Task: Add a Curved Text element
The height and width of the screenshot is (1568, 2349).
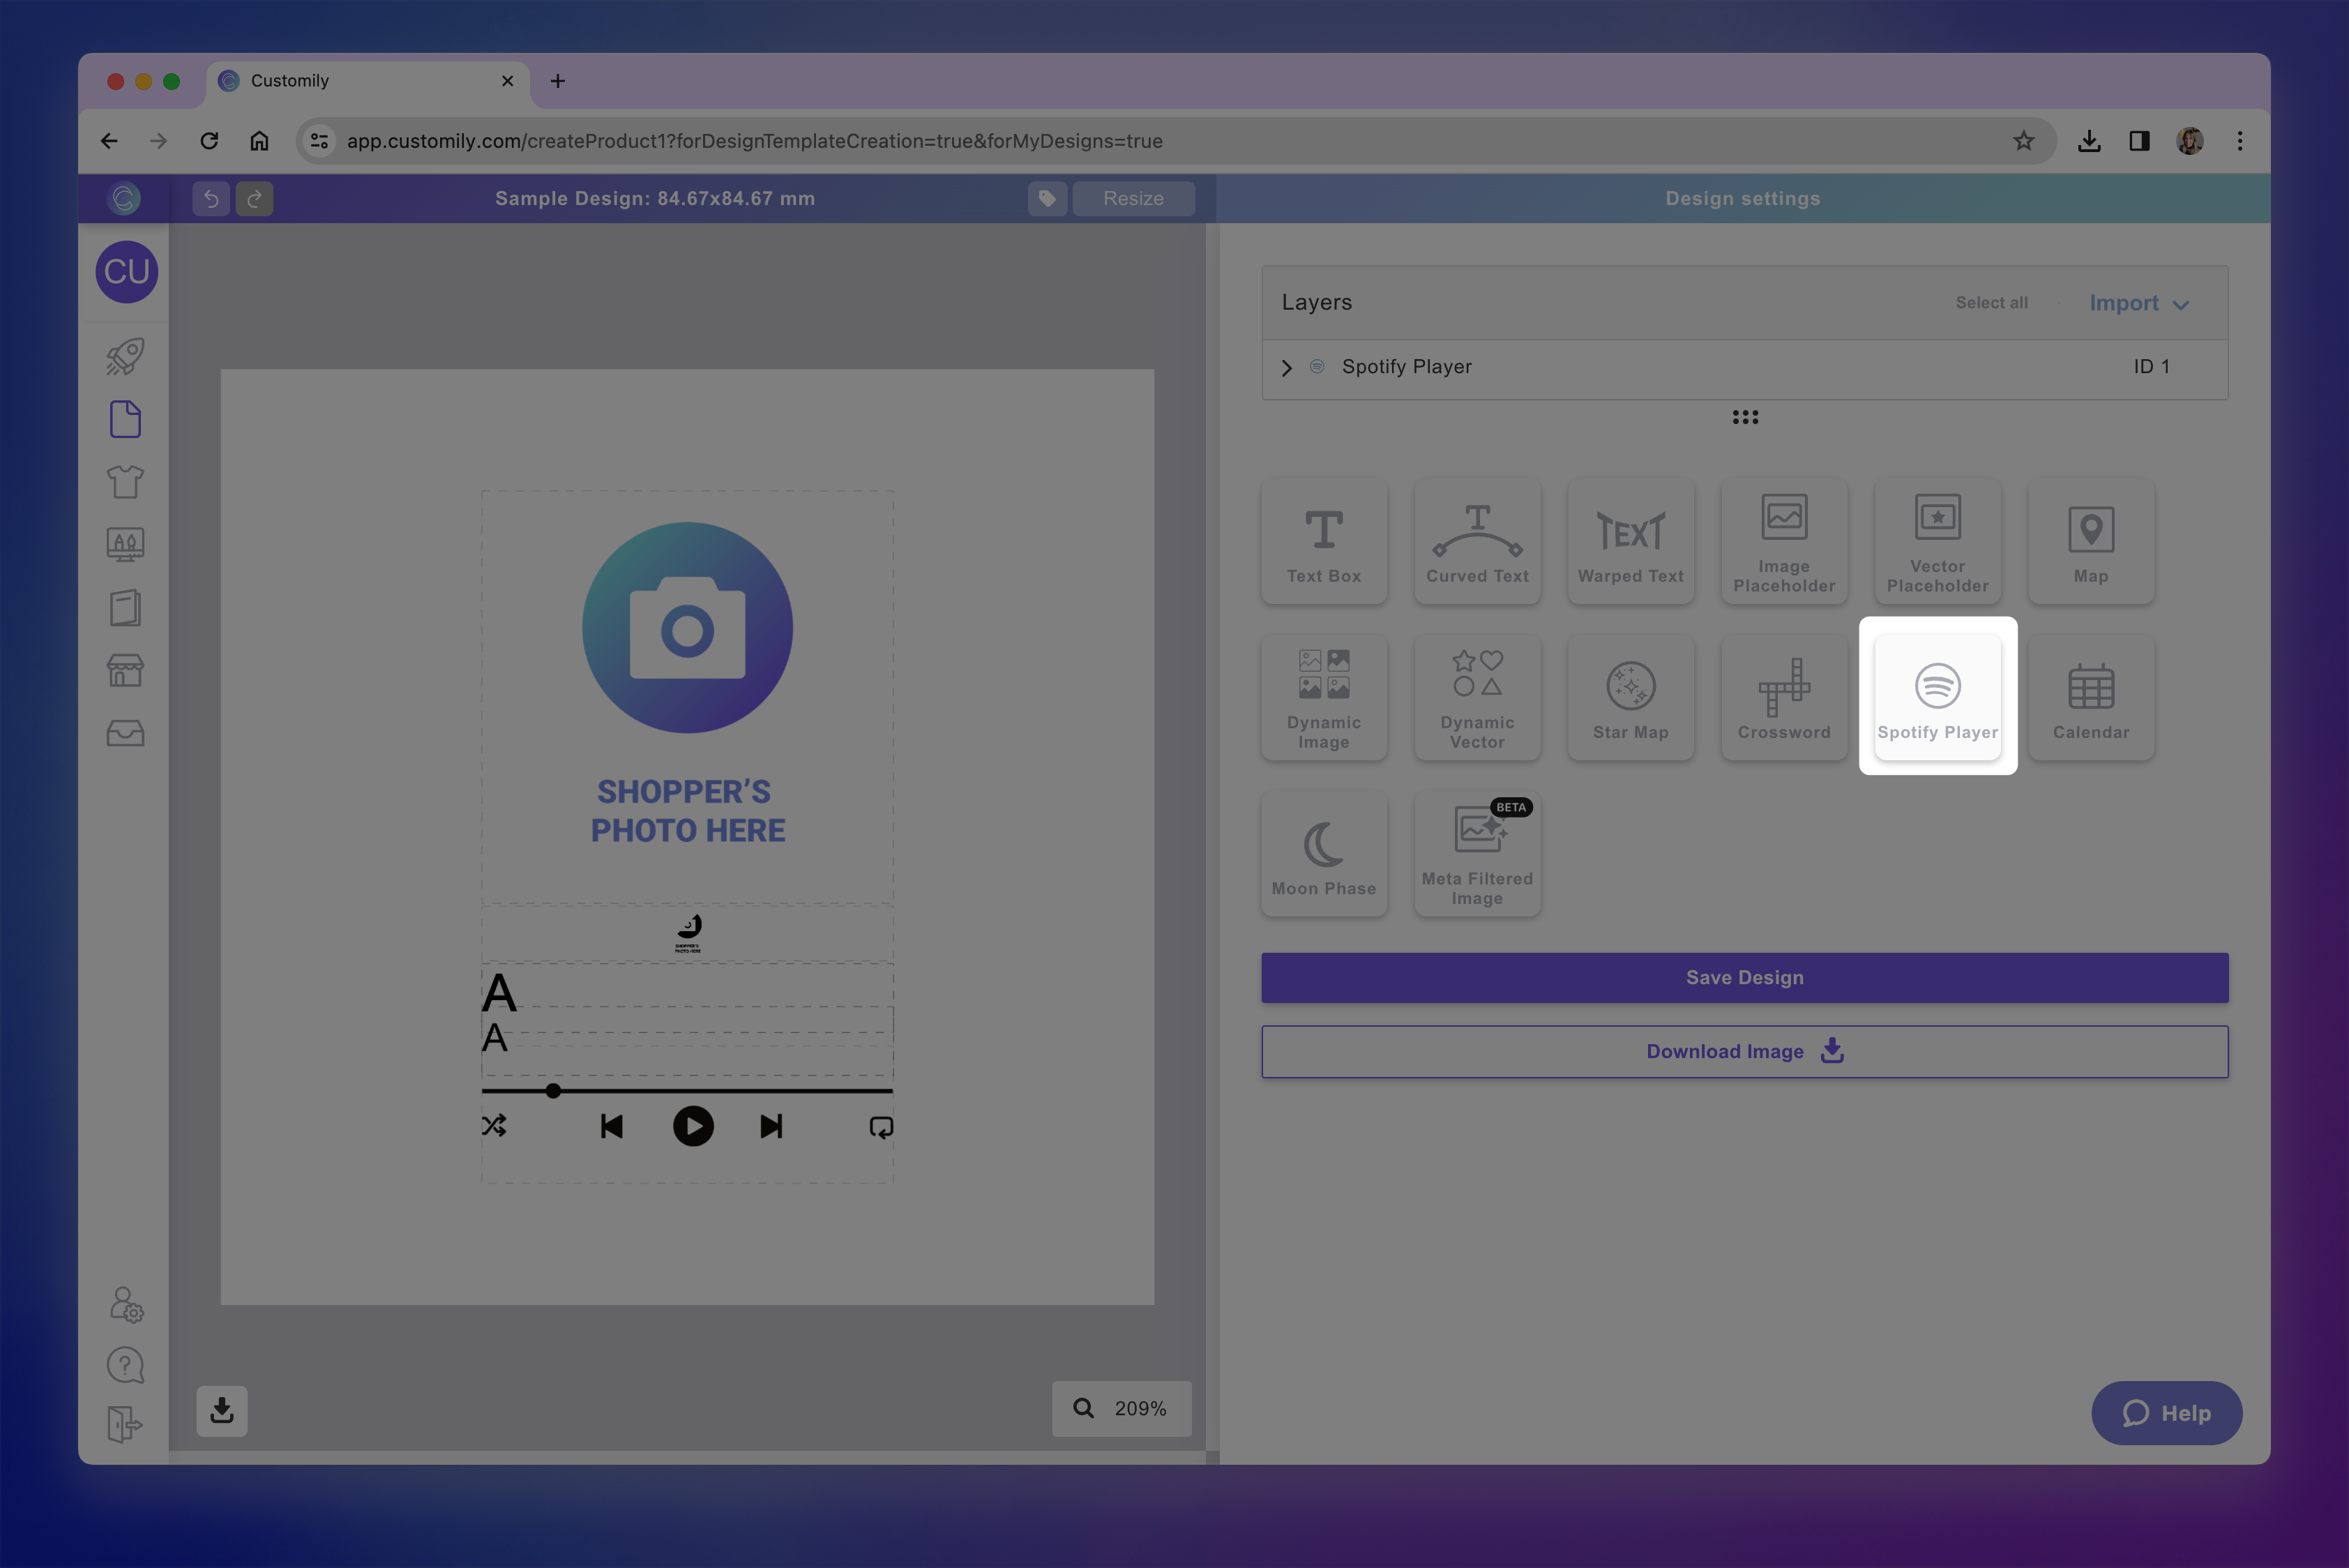Action: (1476, 541)
